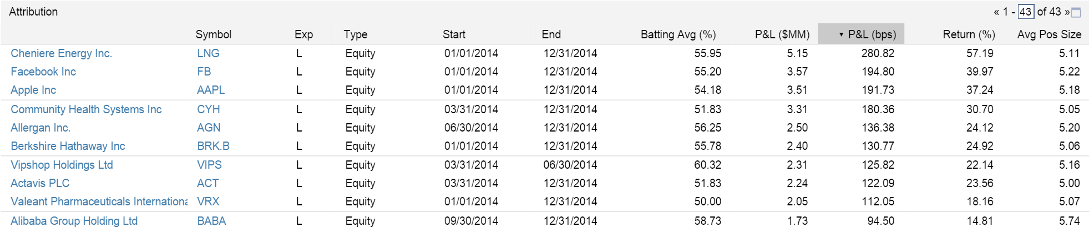Select the BRK.B ticker symbol

tap(213, 146)
